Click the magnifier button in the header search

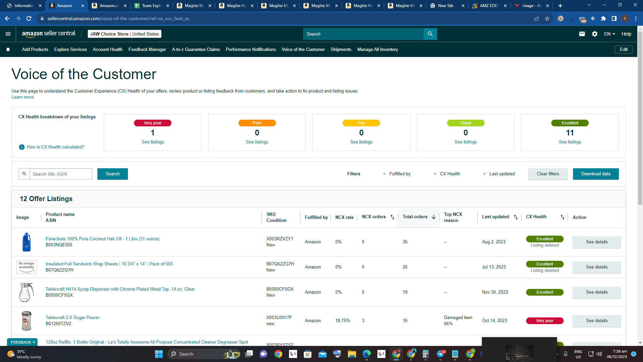(430, 34)
